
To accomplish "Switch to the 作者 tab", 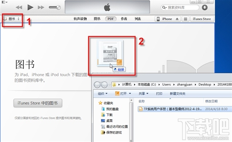I will tap(124, 19).
